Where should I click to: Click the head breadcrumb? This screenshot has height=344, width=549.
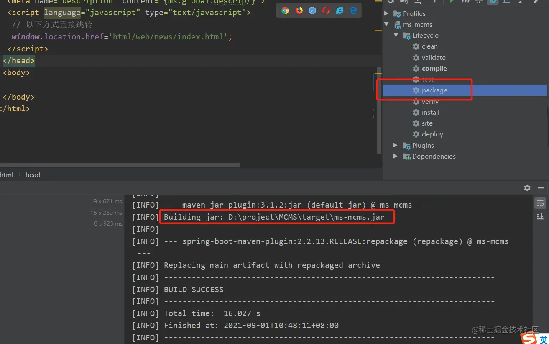[33, 175]
